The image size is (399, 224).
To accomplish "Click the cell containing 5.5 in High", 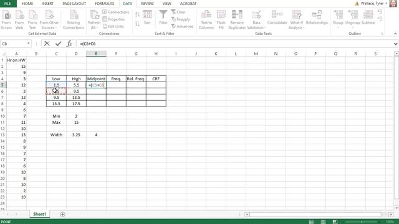I will (76, 85).
